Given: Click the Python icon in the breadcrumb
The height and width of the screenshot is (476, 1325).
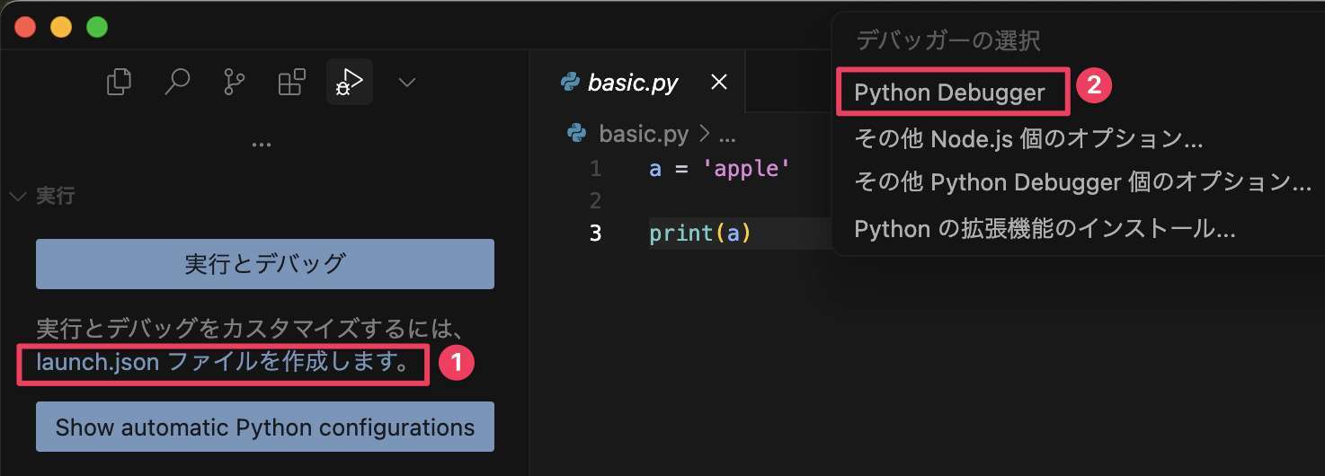Looking at the screenshot, I should coord(576,134).
